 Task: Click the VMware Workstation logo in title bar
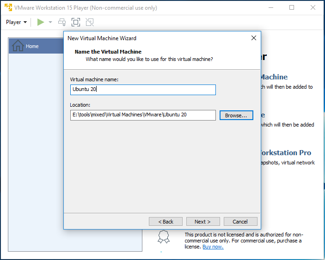click(x=8, y=7)
